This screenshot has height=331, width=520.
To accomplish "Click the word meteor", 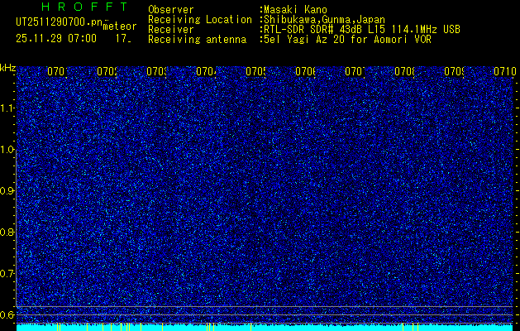I will point(120,26).
